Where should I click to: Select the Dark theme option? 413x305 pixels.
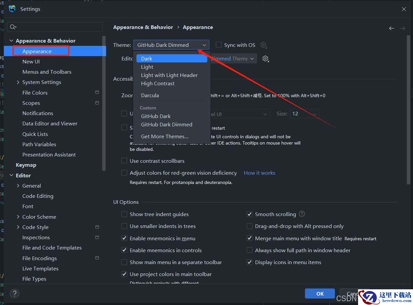pos(172,59)
